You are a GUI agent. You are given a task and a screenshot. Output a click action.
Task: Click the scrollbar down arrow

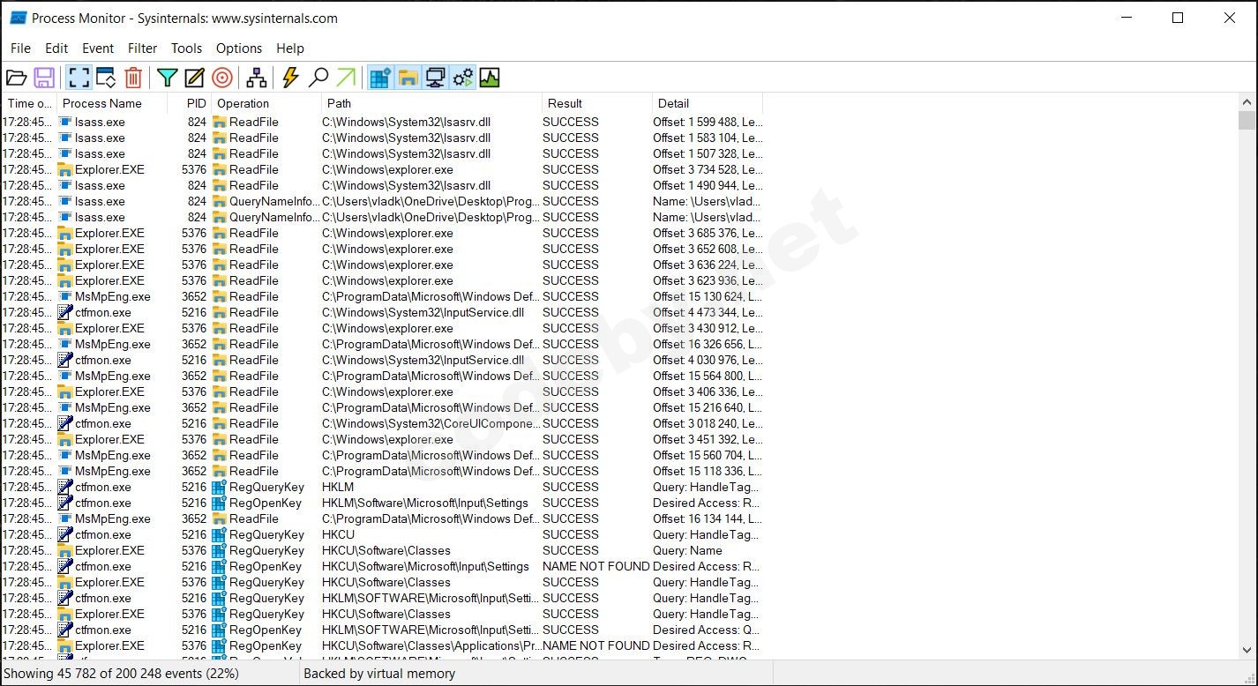pyautogui.click(x=1247, y=651)
